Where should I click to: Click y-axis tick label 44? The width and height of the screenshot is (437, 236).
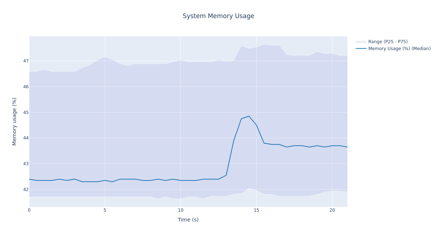click(x=25, y=138)
